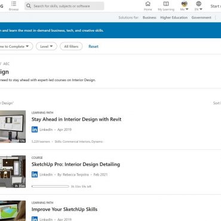Click the '5,229 learners' text
The height and width of the screenshot is (221, 221).
click(x=41, y=142)
